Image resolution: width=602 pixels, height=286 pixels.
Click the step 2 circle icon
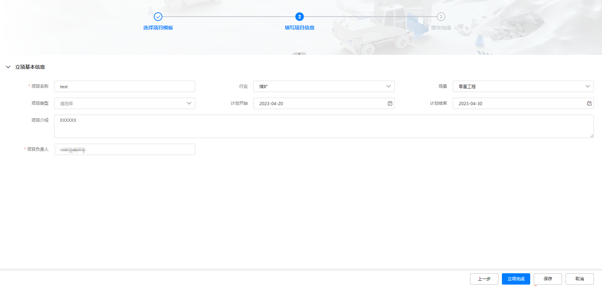point(300,17)
